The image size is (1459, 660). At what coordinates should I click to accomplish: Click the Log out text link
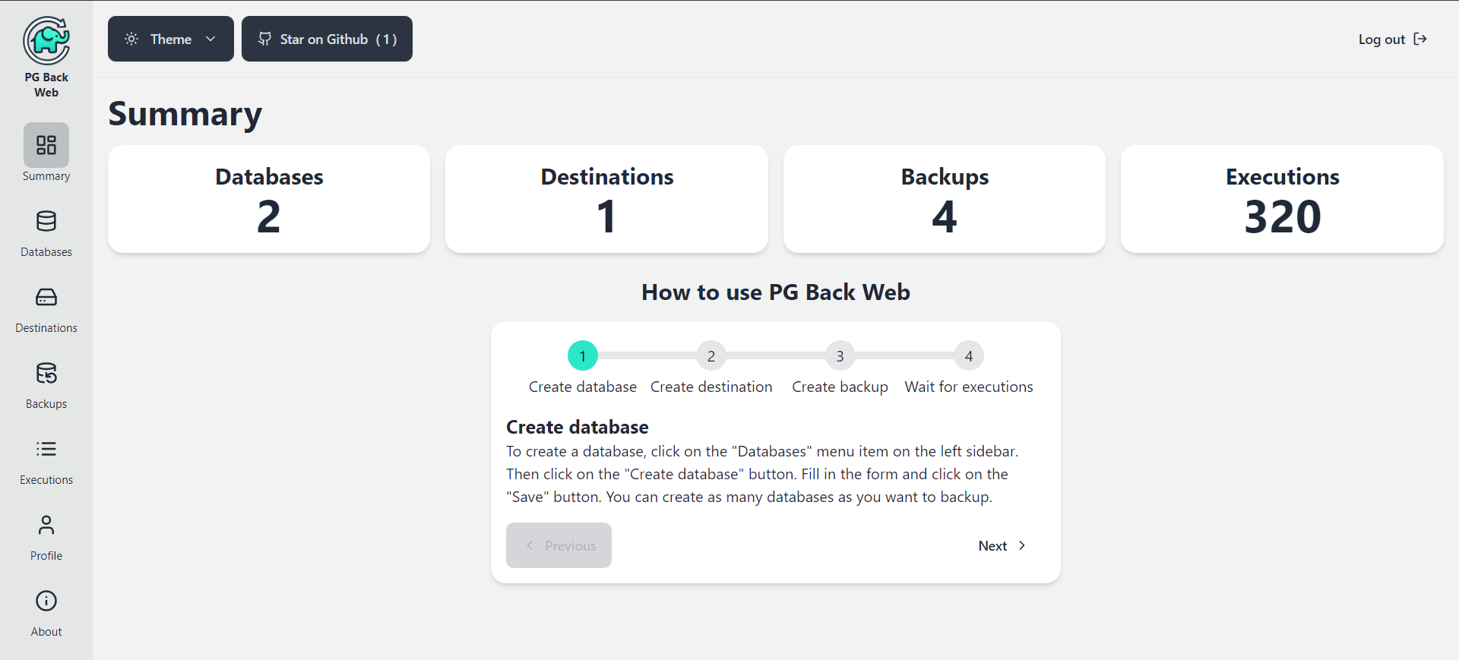[1381, 39]
